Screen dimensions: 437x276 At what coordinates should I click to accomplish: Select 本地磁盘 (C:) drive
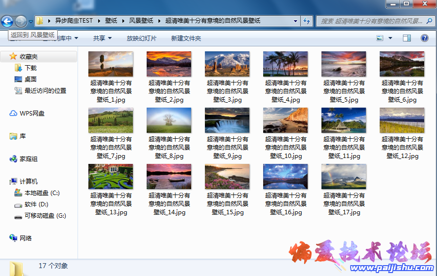click(42, 193)
